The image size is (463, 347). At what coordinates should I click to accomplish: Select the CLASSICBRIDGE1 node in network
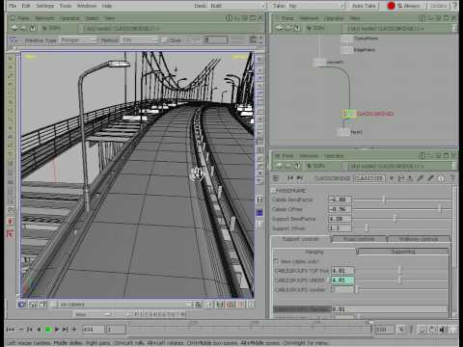349,114
